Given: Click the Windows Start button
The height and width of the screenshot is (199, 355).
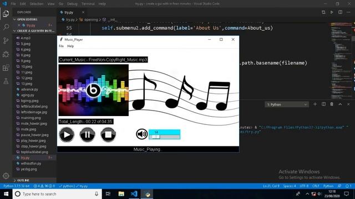Looking at the screenshot, I should tap(6, 194).
